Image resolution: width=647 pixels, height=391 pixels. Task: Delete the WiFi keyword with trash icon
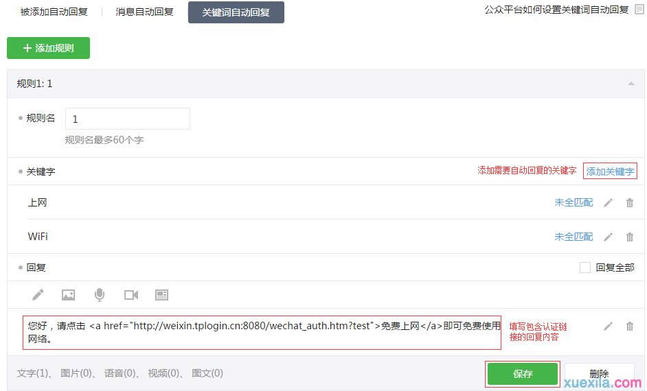[x=629, y=237]
